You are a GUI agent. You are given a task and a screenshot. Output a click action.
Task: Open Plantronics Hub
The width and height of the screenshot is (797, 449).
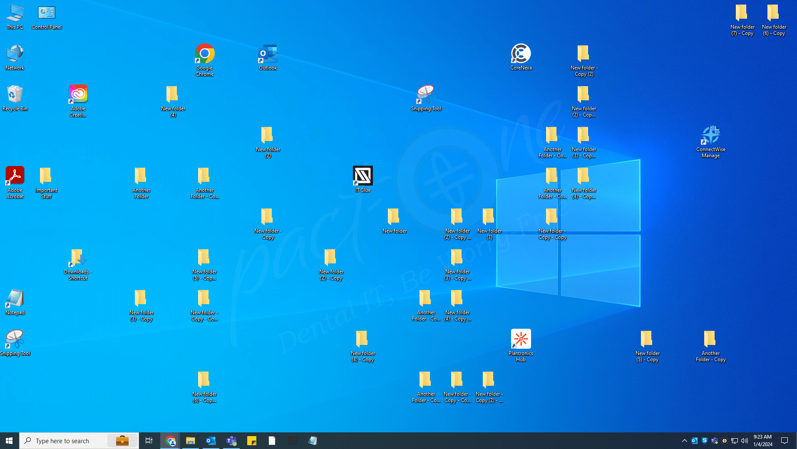coord(521,339)
